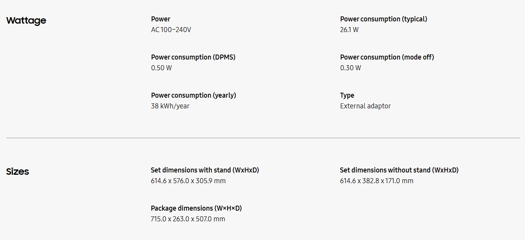This screenshot has width=525, height=240.
Task: Select the 26.1 W value
Action: point(349,30)
